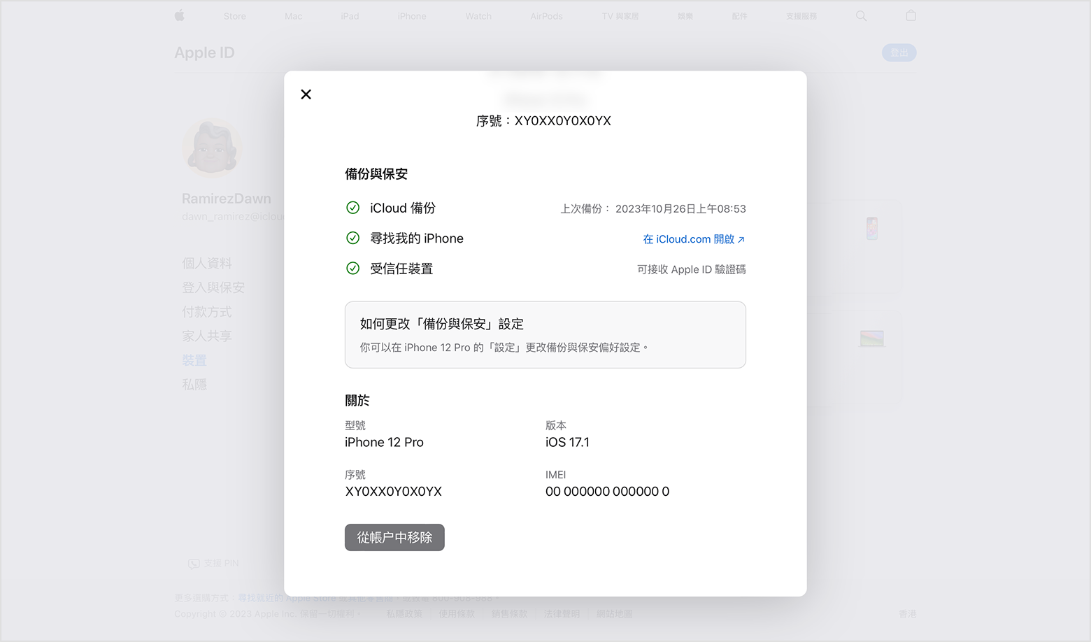Viewport: 1091px width, 642px height.
Task: Open the Mac menu item
Action: (294, 16)
